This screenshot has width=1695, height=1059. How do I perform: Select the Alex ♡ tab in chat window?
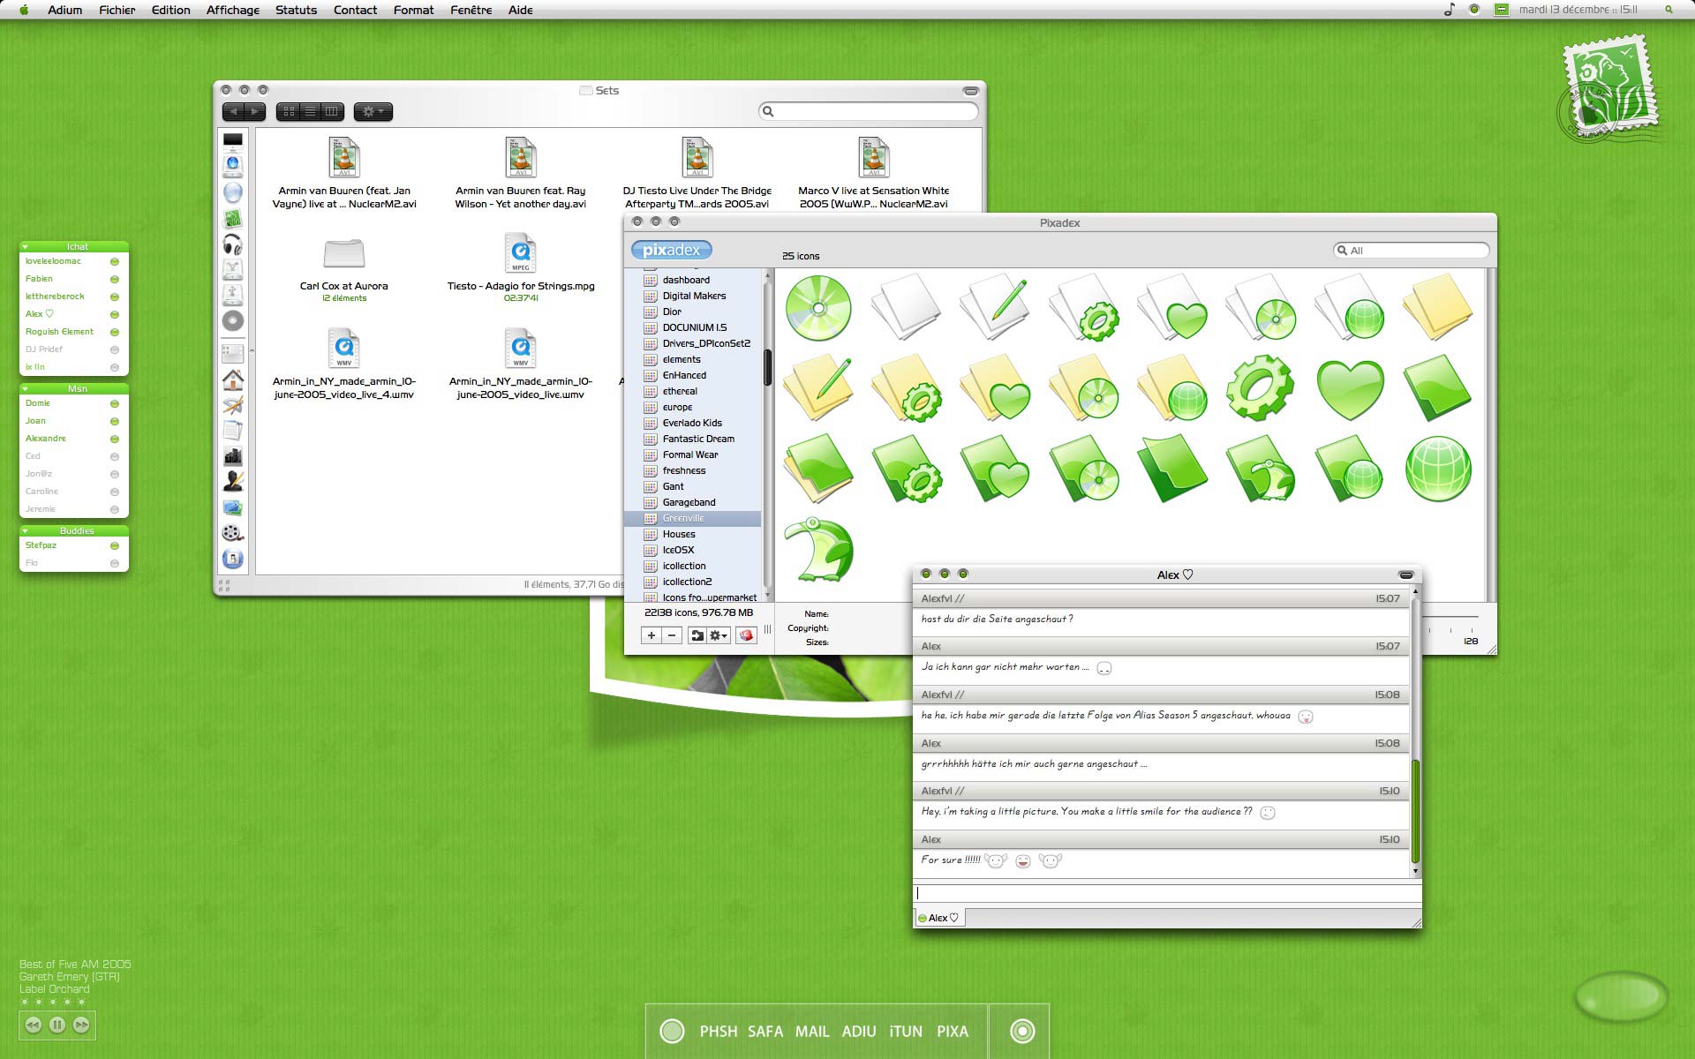pyautogui.click(x=938, y=918)
